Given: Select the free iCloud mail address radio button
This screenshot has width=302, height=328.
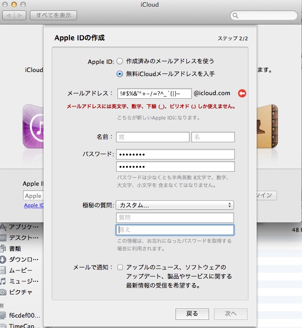Looking at the screenshot, I should (120, 74).
